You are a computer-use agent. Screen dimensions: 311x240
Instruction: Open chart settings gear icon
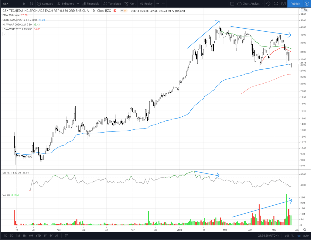(x=268, y=4)
